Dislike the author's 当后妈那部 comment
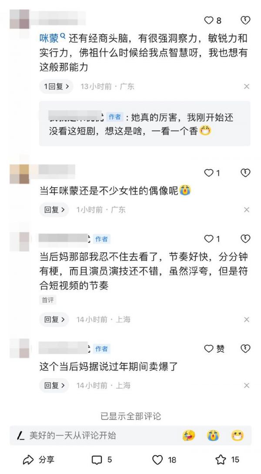The image size is (261, 474). (245, 239)
